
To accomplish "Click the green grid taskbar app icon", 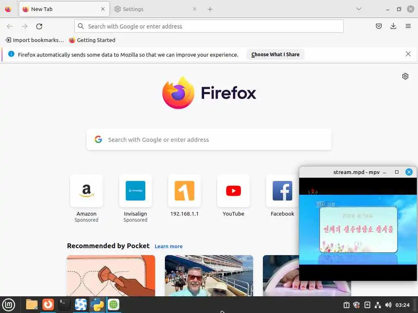I will [x=113, y=304].
